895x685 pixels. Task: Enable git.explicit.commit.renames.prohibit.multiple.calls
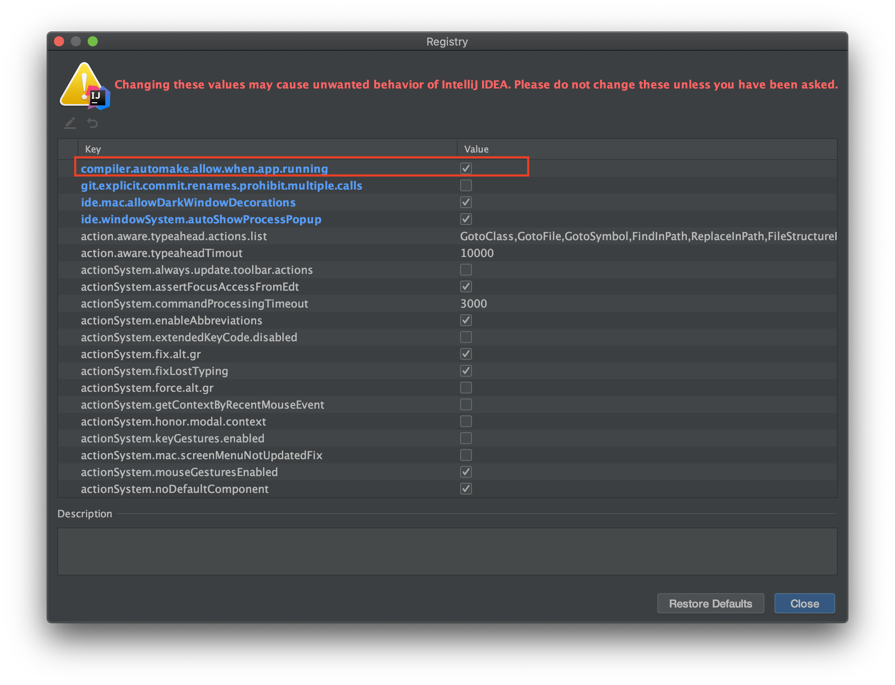(x=466, y=185)
